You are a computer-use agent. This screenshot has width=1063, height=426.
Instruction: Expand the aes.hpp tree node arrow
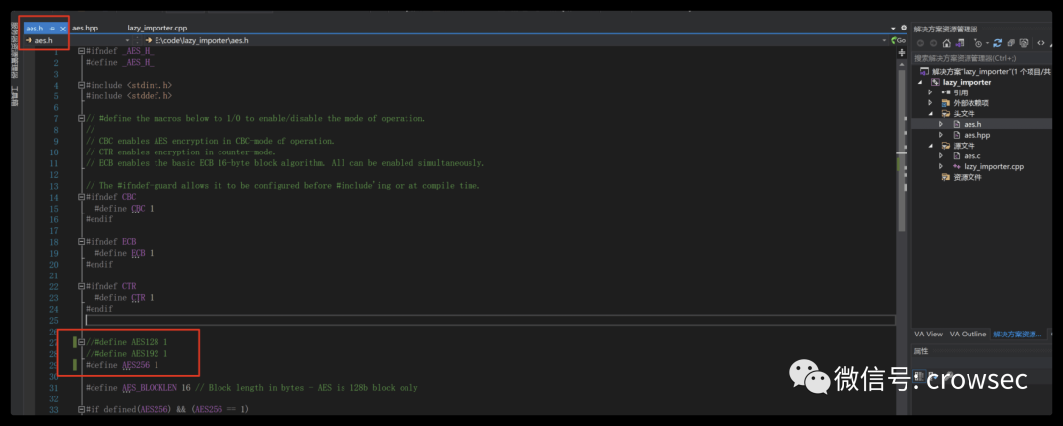coord(941,135)
